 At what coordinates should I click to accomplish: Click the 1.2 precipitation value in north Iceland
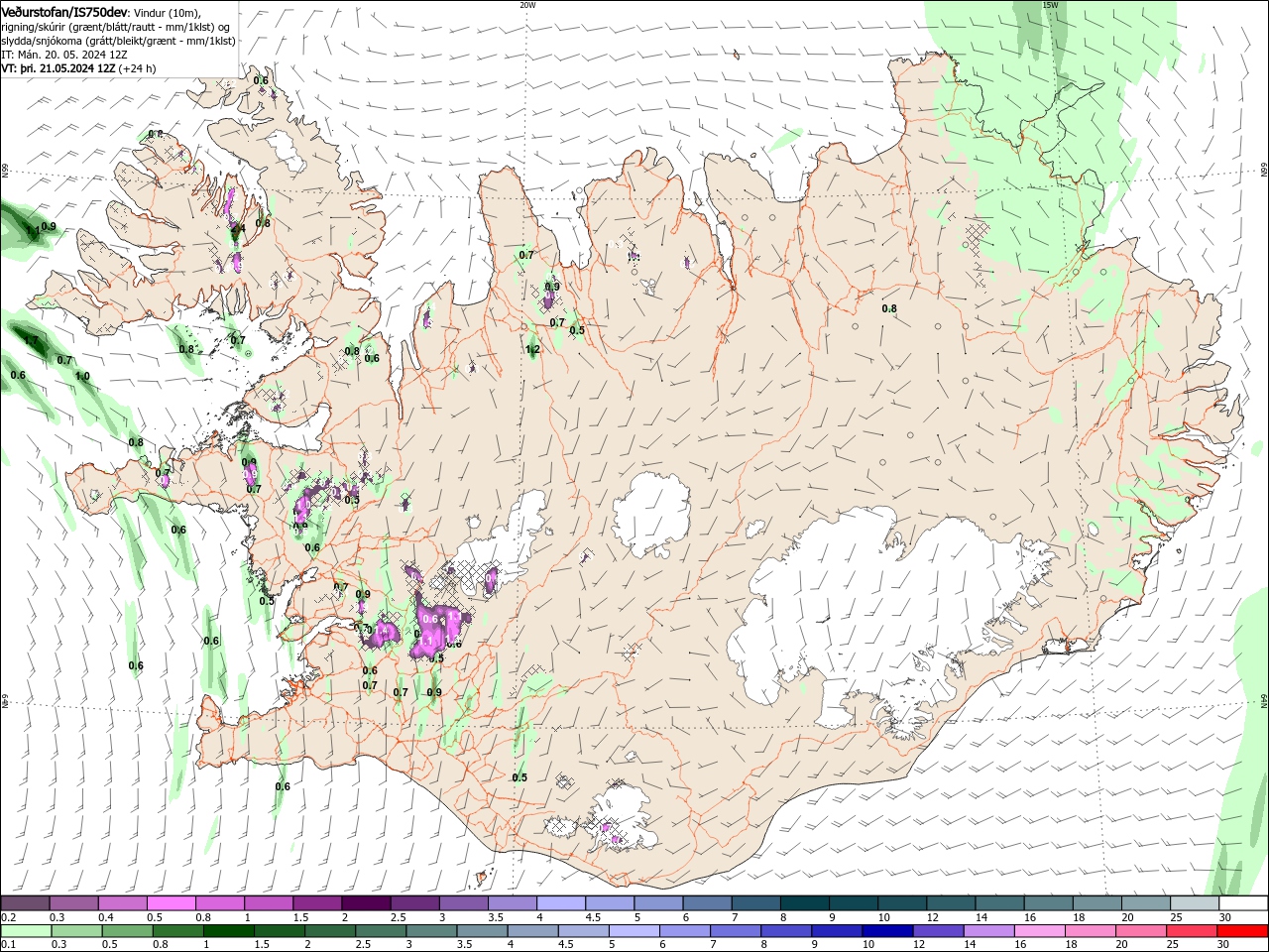532,349
